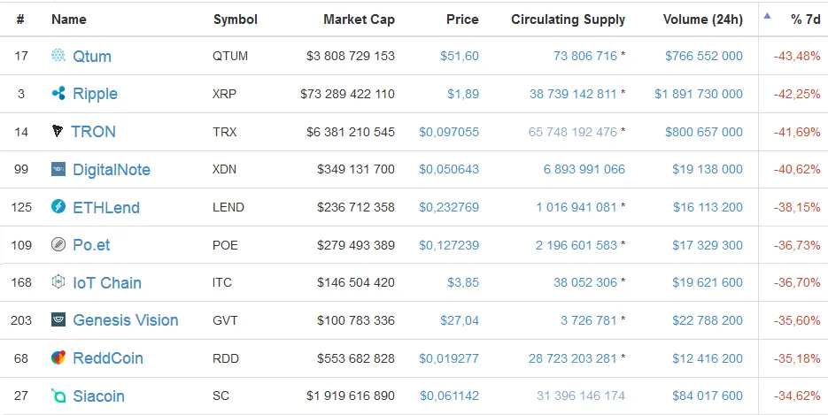This screenshot has width=828, height=415.
Task: Click the Genesis Vision logo icon
Action: [58, 319]
